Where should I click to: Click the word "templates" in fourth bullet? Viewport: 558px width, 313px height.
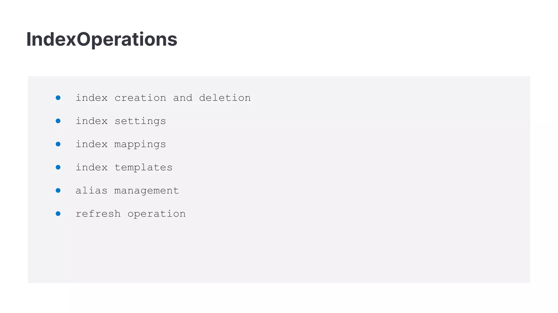click(x=143, y=167)
